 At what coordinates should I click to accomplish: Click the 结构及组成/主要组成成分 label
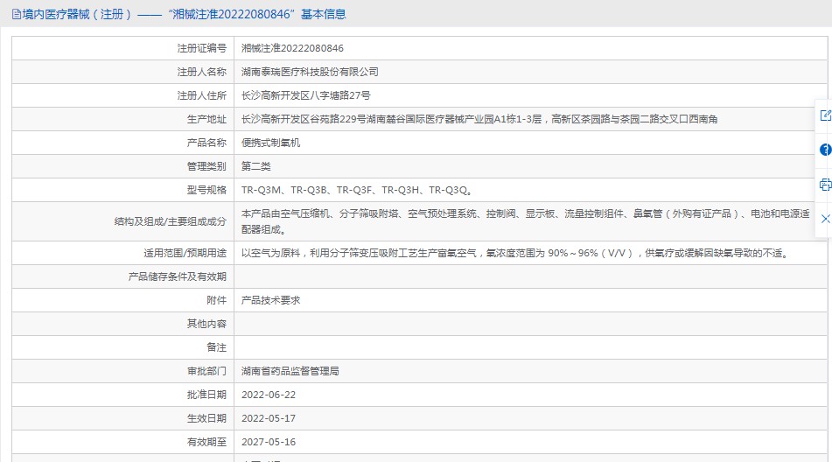click(171, 221)
